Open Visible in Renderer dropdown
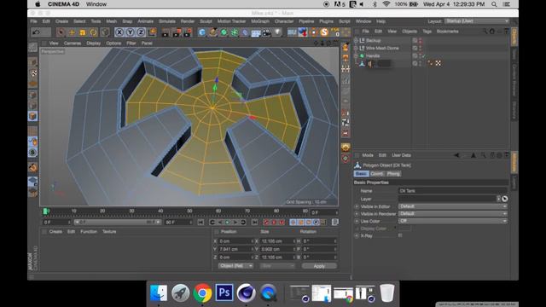 click(452, 214)
